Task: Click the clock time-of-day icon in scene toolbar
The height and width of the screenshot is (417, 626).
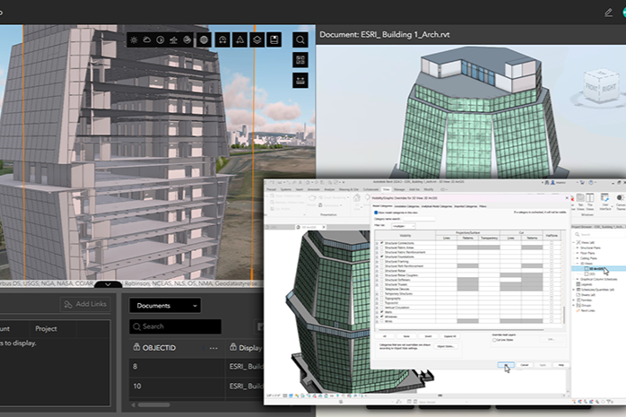Action: pyautogui.click(x=161, y=39)
